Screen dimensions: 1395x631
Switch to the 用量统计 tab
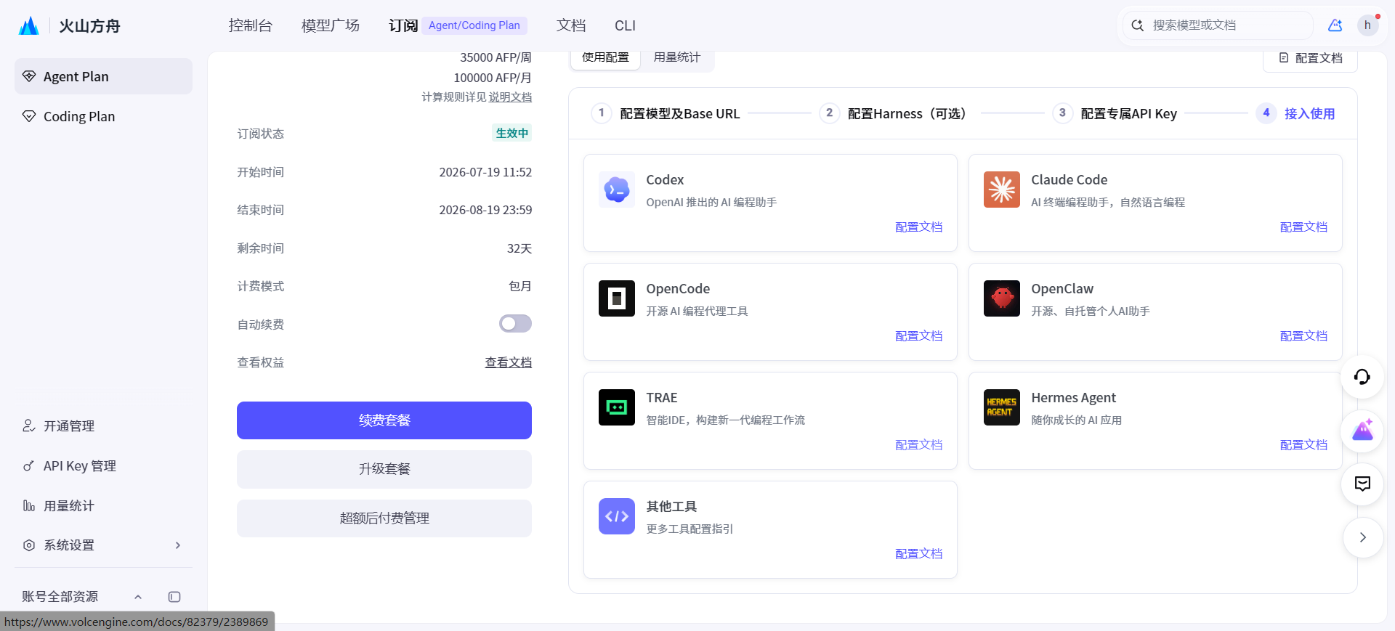[x=676, y=57]
